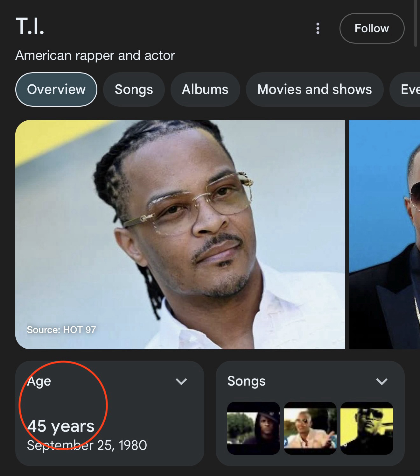The height and width of the screenshot is (476, 420).
Task: Play the first song thumbnail
Action: pos(253,428)
